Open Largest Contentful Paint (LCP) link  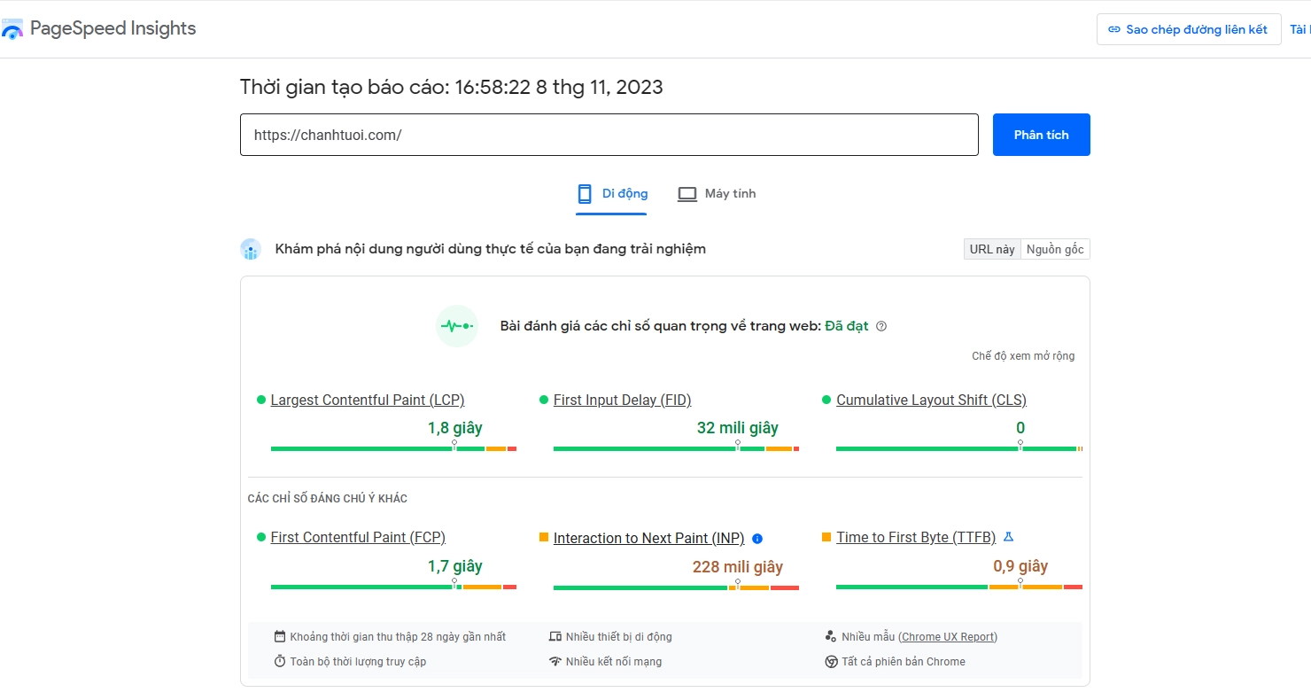368,401
